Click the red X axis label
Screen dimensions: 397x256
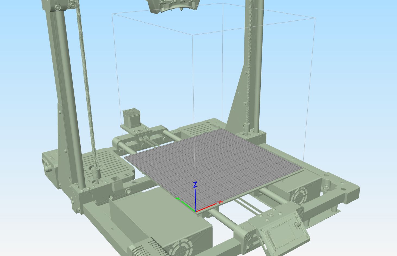[x=220, y=202]
